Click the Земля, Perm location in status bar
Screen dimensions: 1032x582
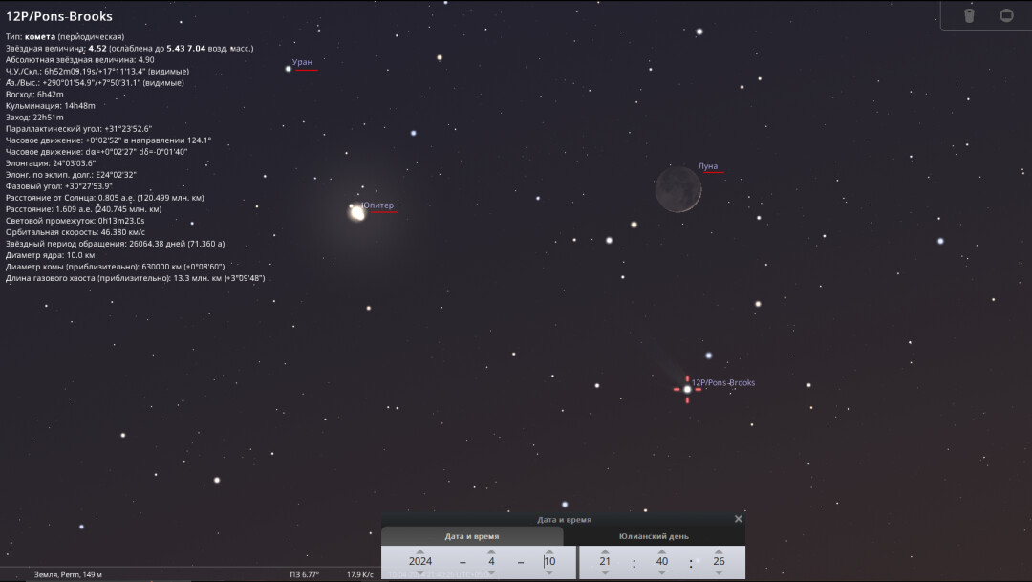pyautogui.click(x=68, y=575)
